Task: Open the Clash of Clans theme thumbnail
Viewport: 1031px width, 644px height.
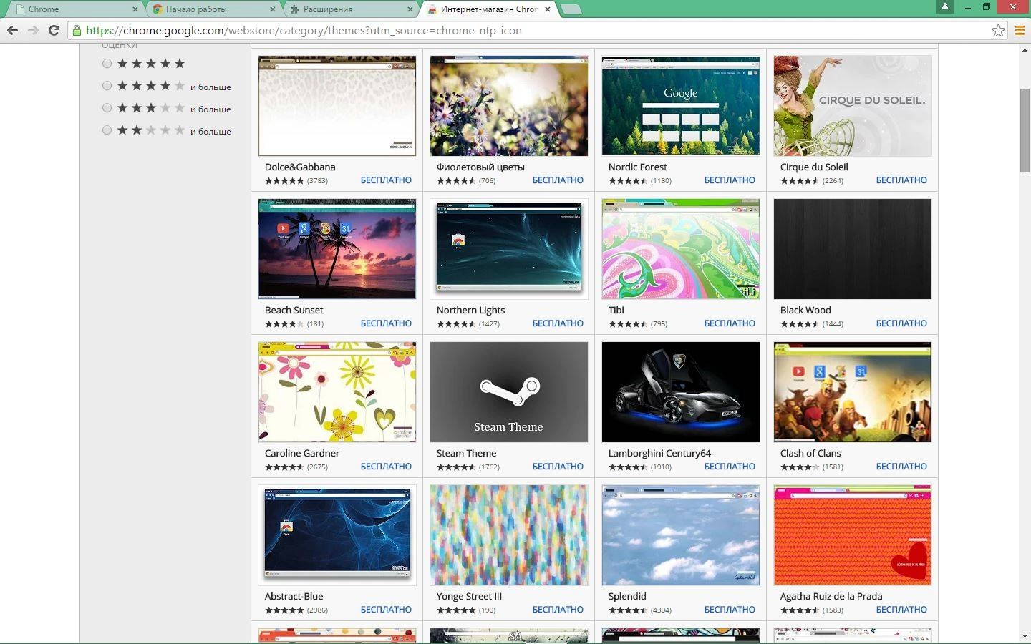Action: pyautogui.click(x=853, y=392)
